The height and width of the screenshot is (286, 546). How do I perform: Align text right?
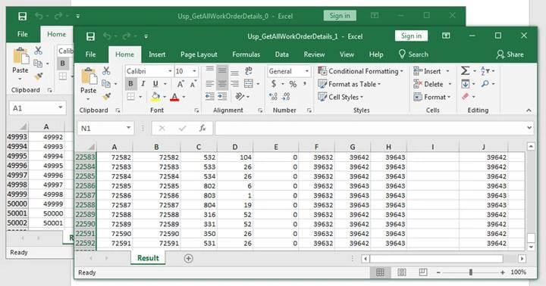click(234, 84)
